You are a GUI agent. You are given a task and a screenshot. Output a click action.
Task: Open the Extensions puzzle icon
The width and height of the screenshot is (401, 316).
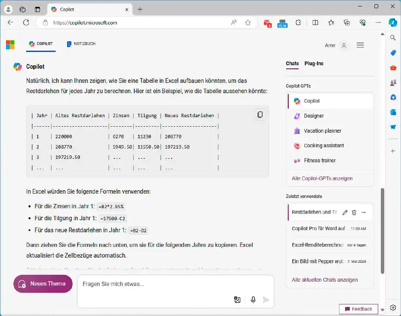click(298, 22)
